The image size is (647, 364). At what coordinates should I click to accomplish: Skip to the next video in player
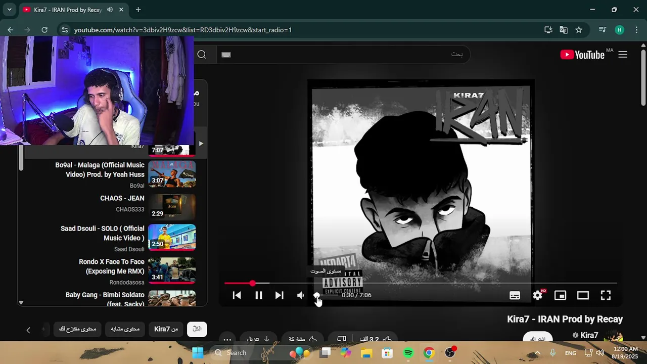(x=279, y=295)
